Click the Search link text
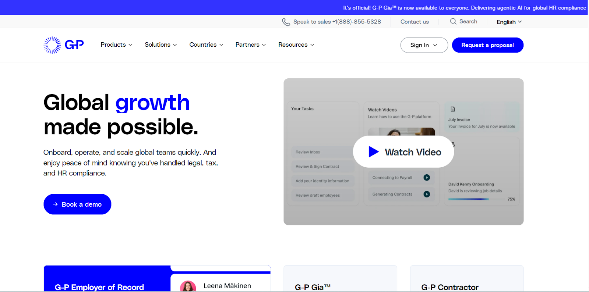 click(x=468, y=21)
